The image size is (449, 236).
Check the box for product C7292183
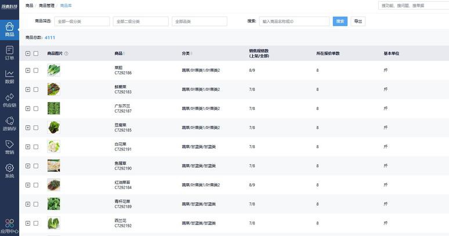tap(36, 89)
